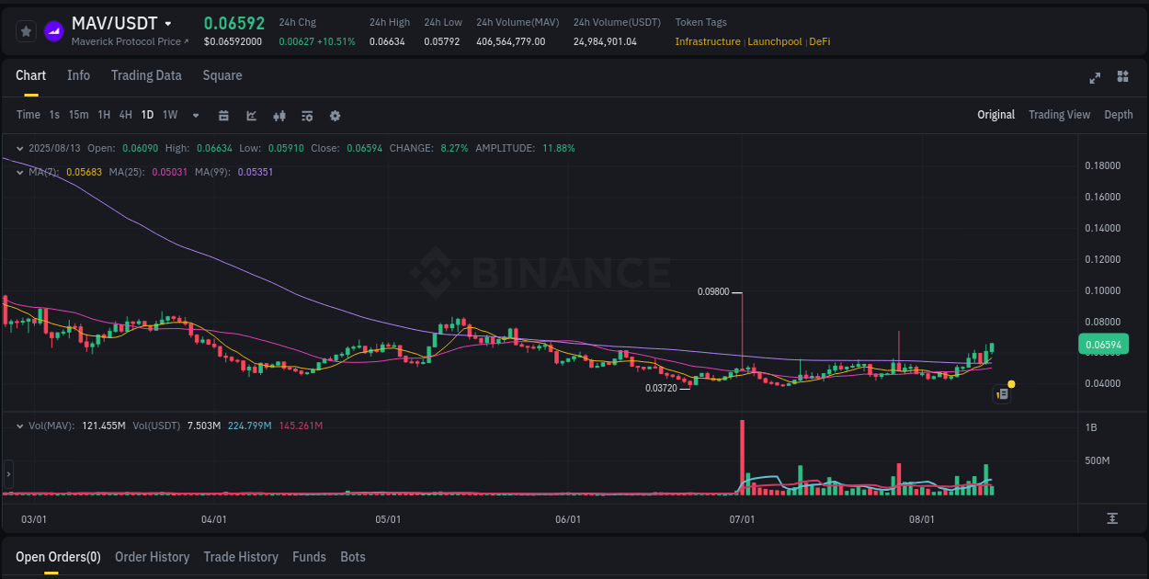Image resolution: width=1149 pixels, height=579 pixels.
Task: Hide the moving averages legend row
Action: (20, 172)
